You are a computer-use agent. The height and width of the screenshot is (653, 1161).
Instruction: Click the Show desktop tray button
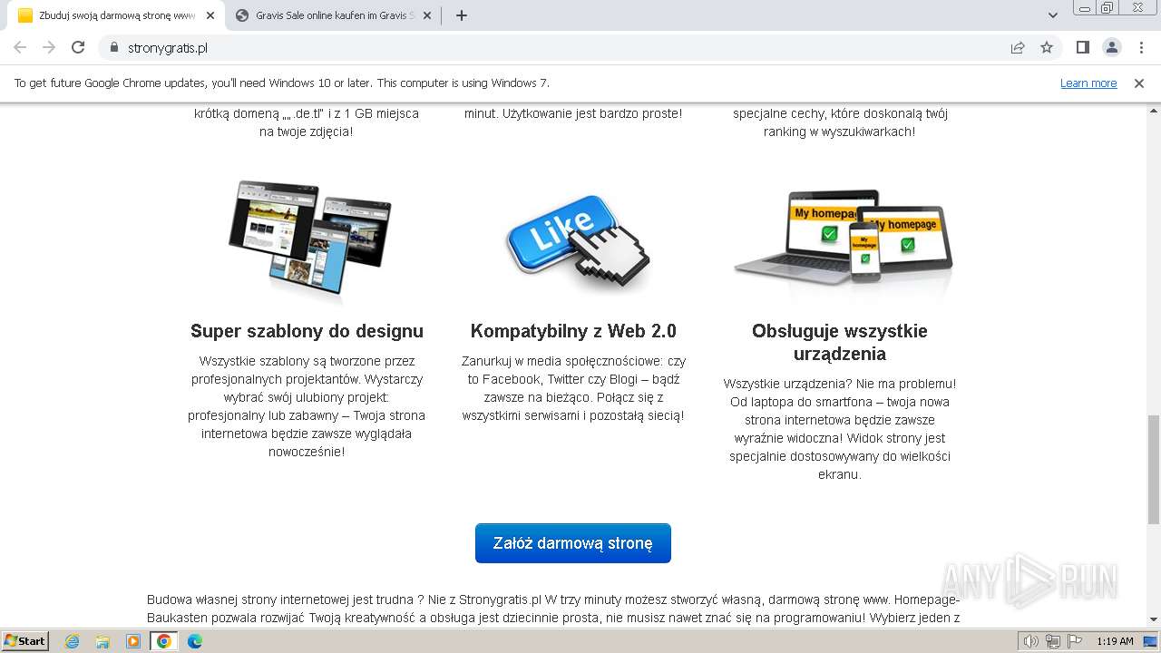tap(1150, 641)
